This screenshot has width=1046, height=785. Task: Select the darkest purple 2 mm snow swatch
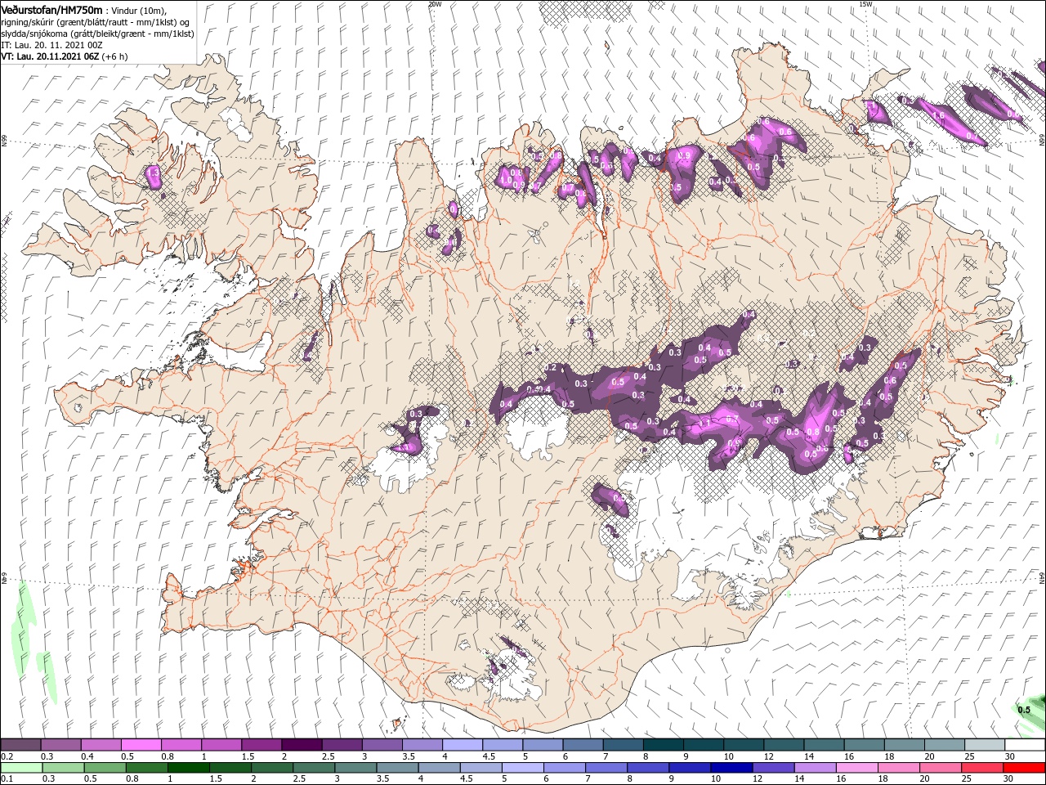(x=302, y=745)
